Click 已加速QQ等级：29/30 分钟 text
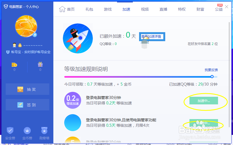The height and width of the screenshot is (145, 233). [x=193, y=84]
